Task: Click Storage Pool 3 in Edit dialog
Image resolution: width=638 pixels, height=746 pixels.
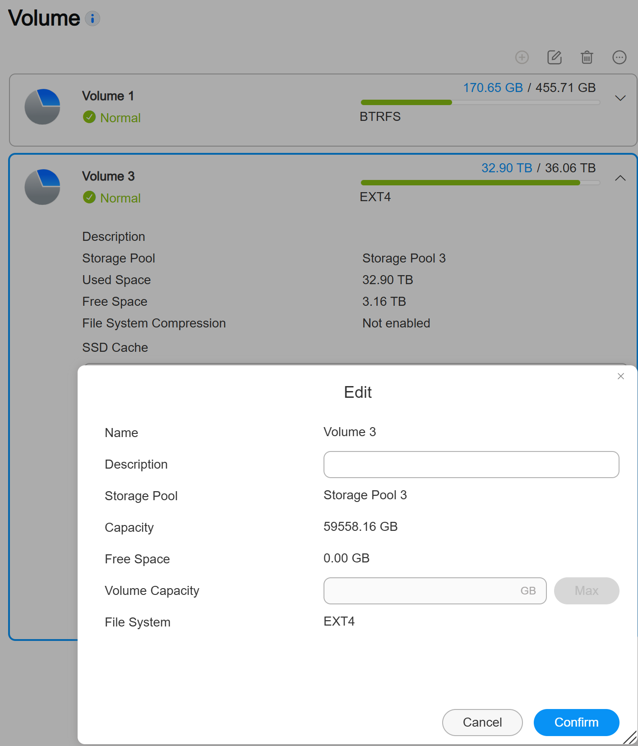Action: 365,495
